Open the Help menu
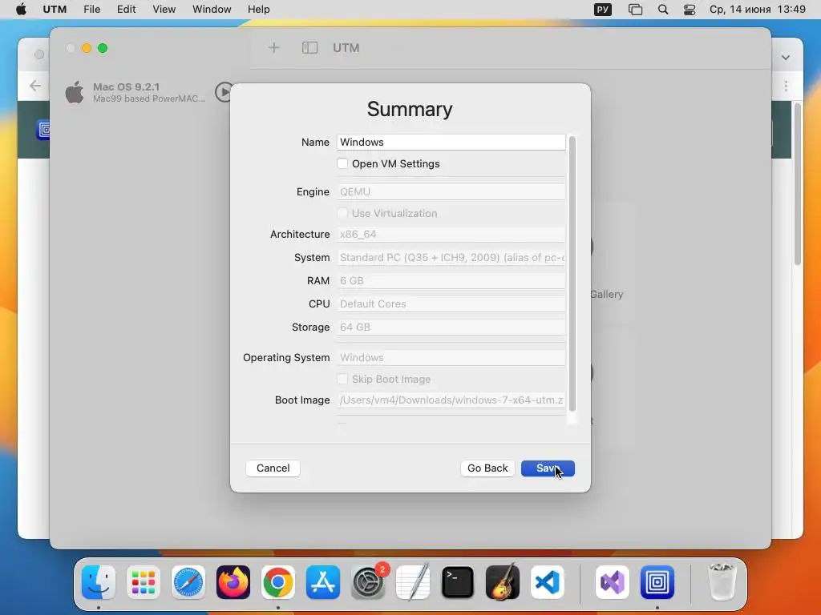Image resolution: width=821 pixels, height=615 pixels. pyautogui.click(x=259, y=10)
